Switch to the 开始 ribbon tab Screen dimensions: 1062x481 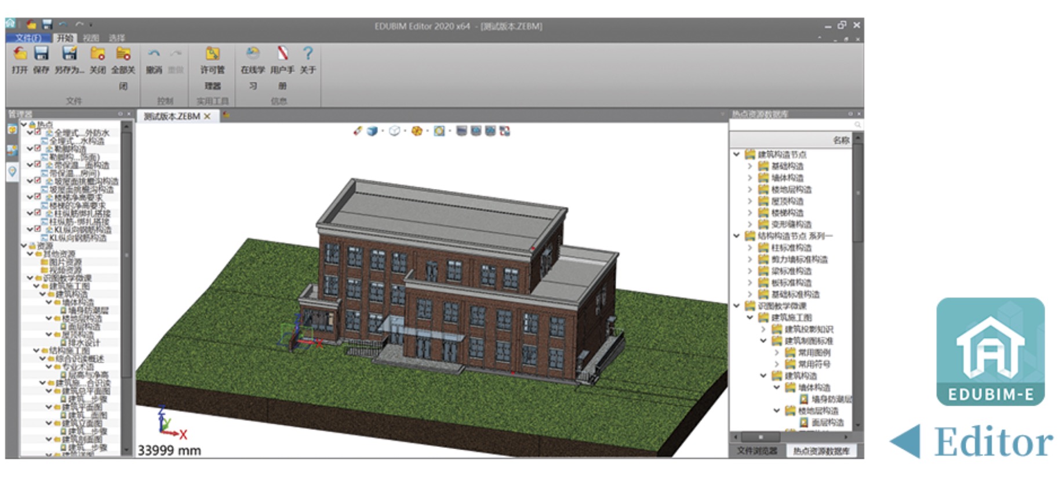[x=65, y=38]
